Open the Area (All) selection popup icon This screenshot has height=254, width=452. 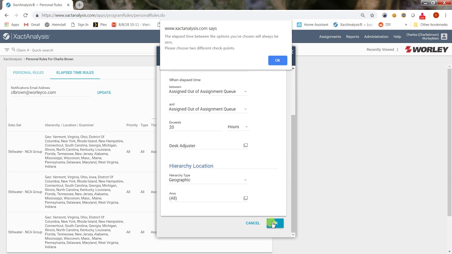point(245,198)
